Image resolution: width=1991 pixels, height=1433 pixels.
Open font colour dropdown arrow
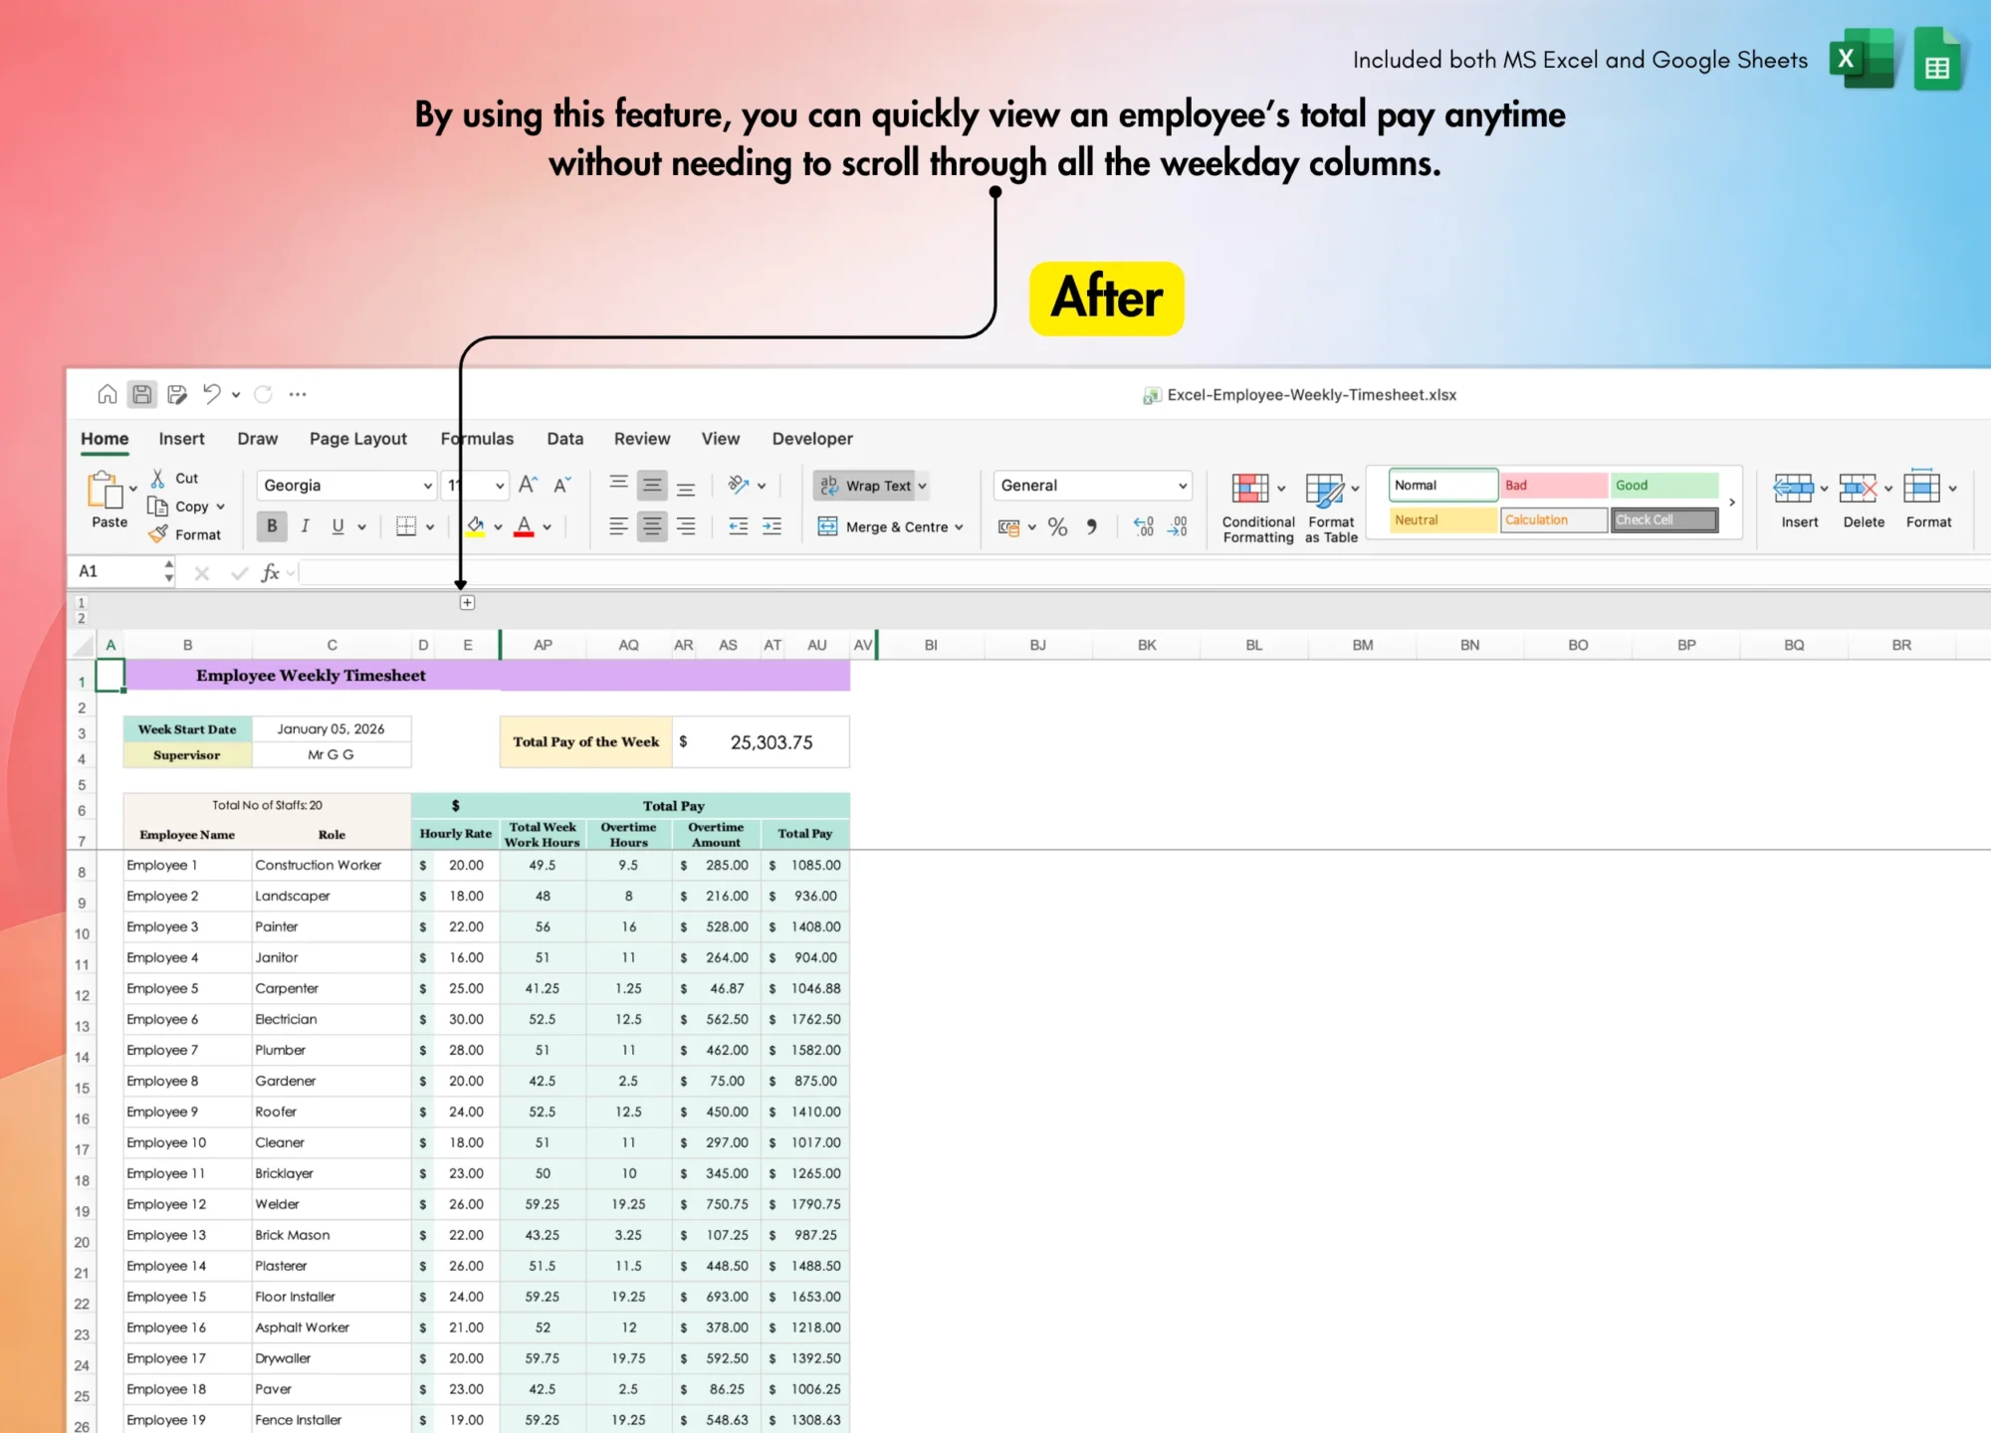[547, 527]
